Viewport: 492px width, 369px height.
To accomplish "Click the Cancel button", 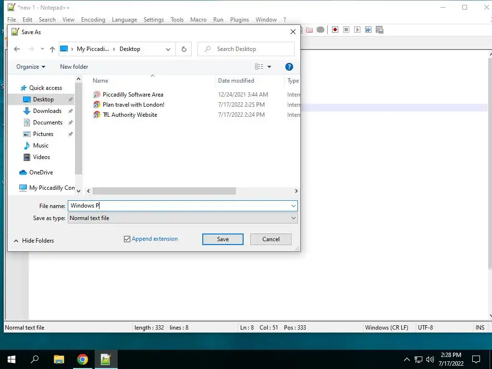I will pos(271,239).
